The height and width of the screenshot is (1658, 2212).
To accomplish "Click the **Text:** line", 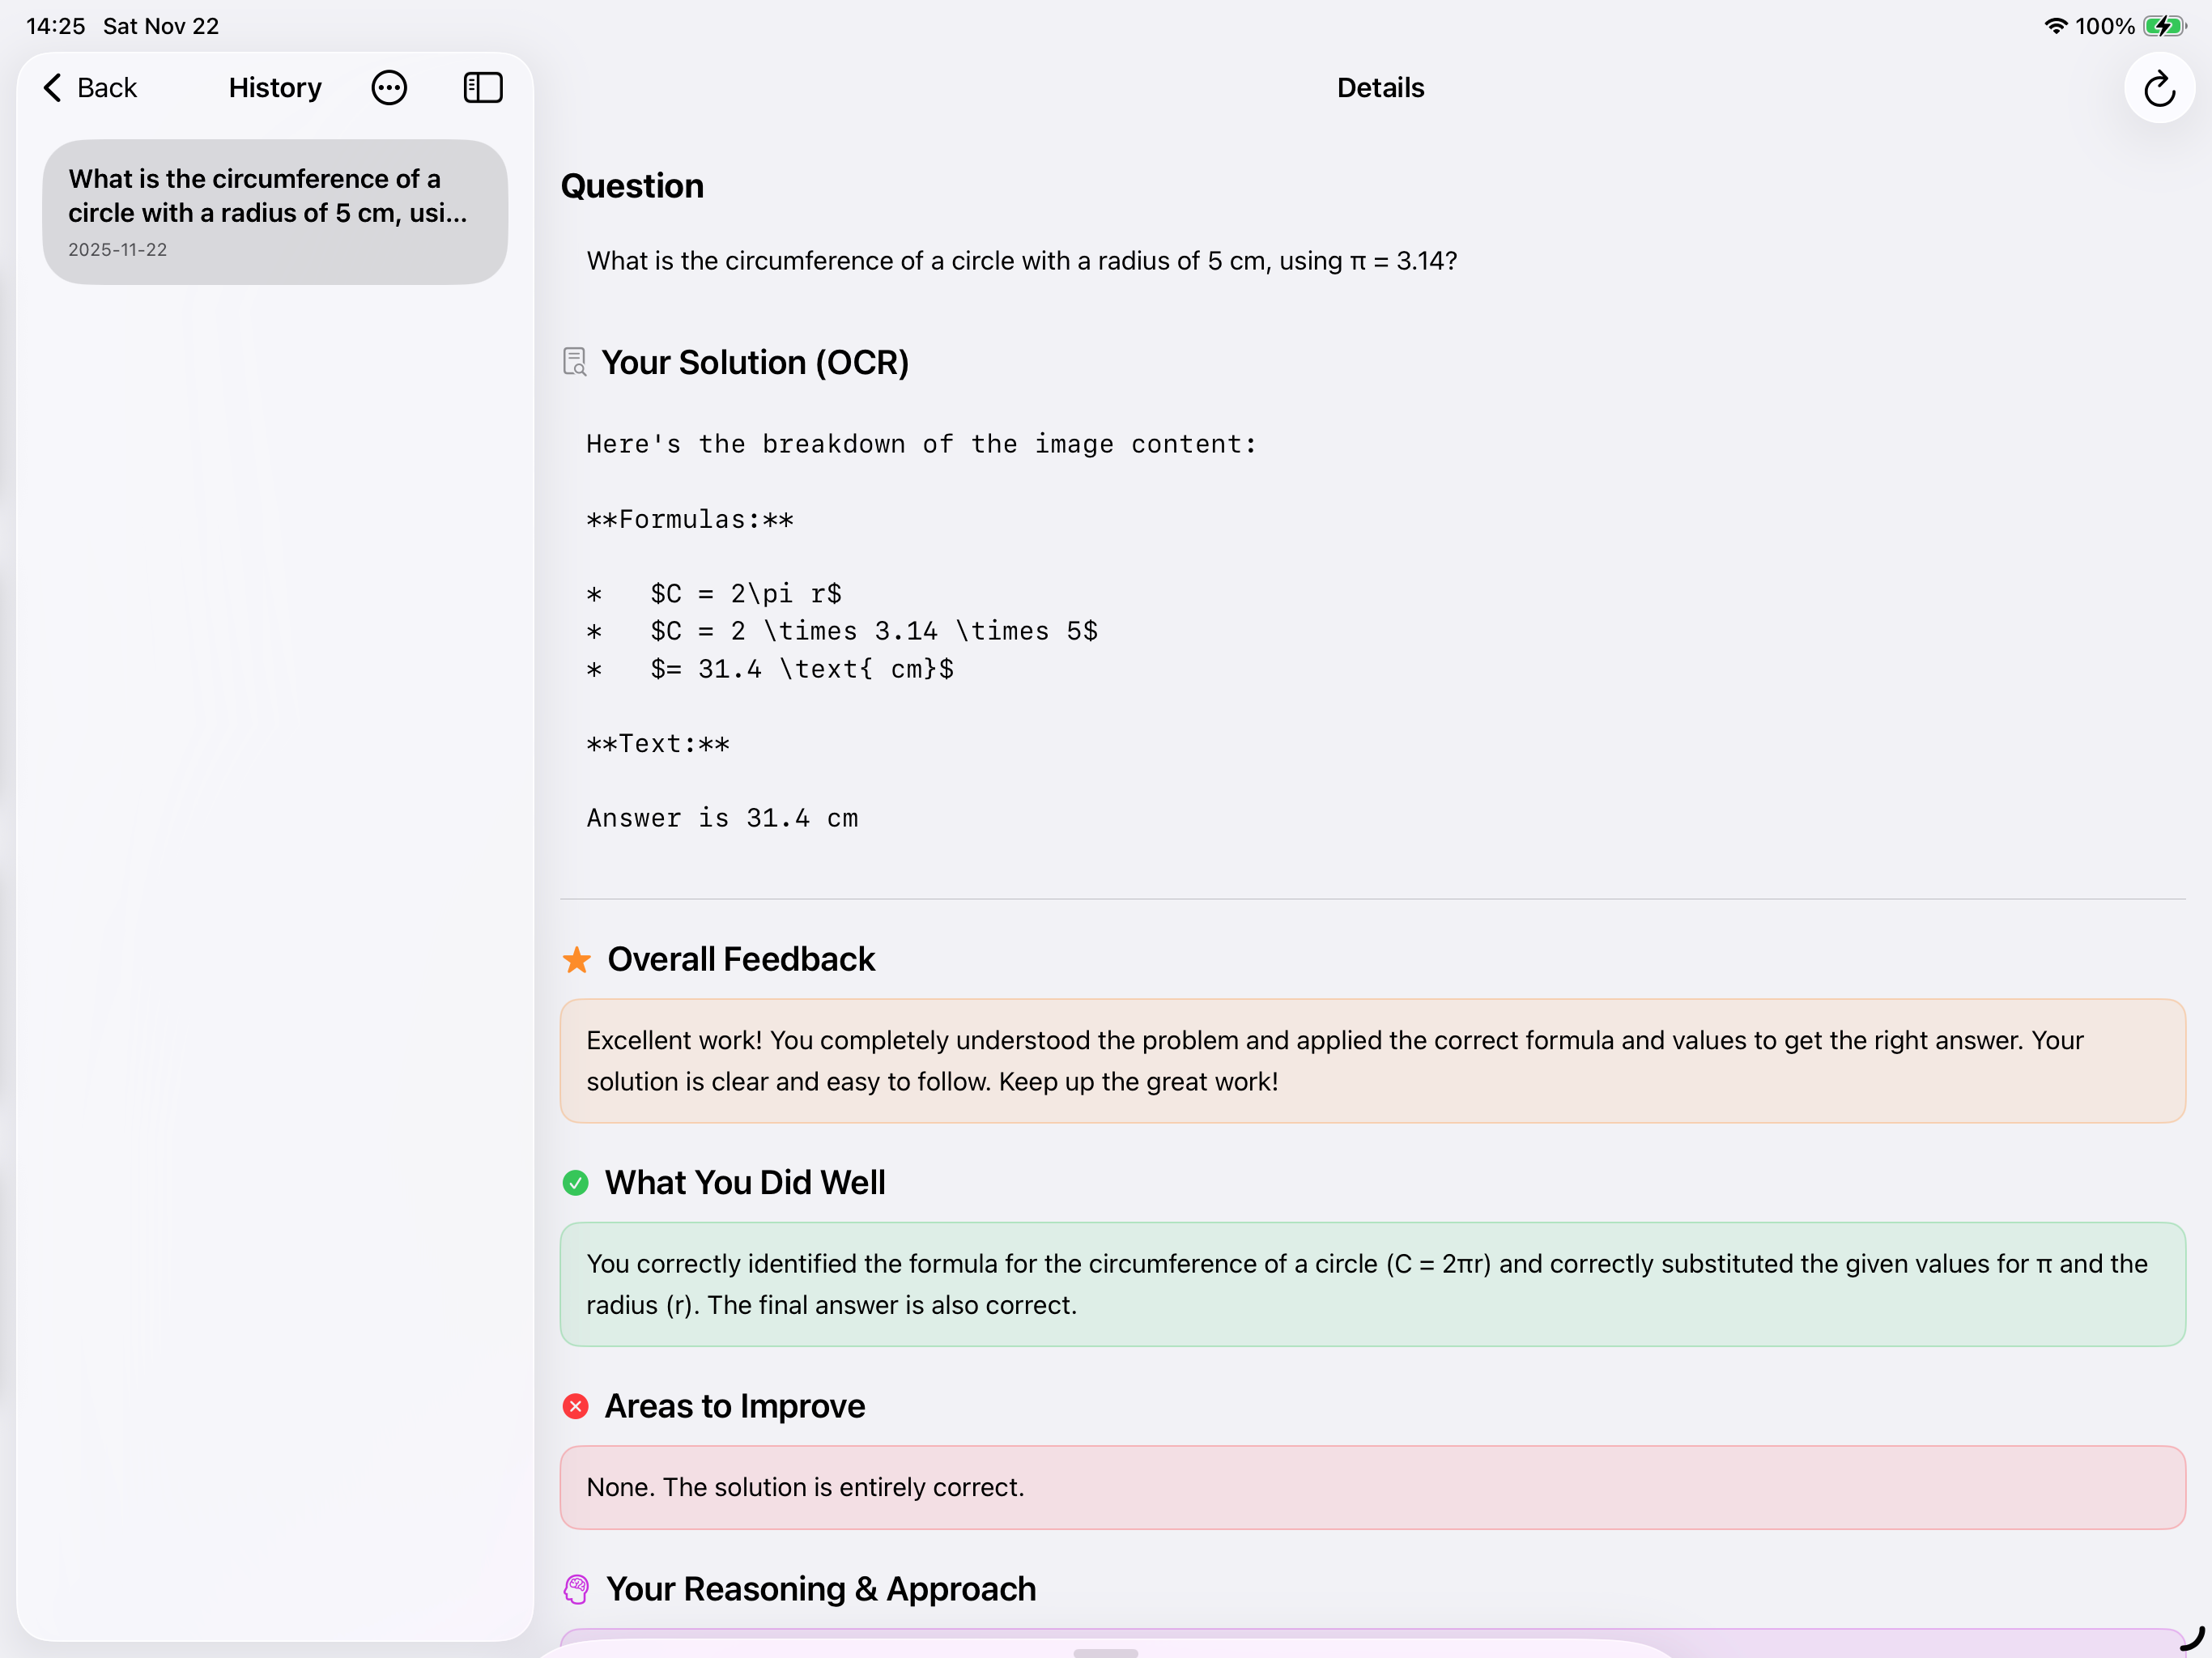I will pos(658,743).
